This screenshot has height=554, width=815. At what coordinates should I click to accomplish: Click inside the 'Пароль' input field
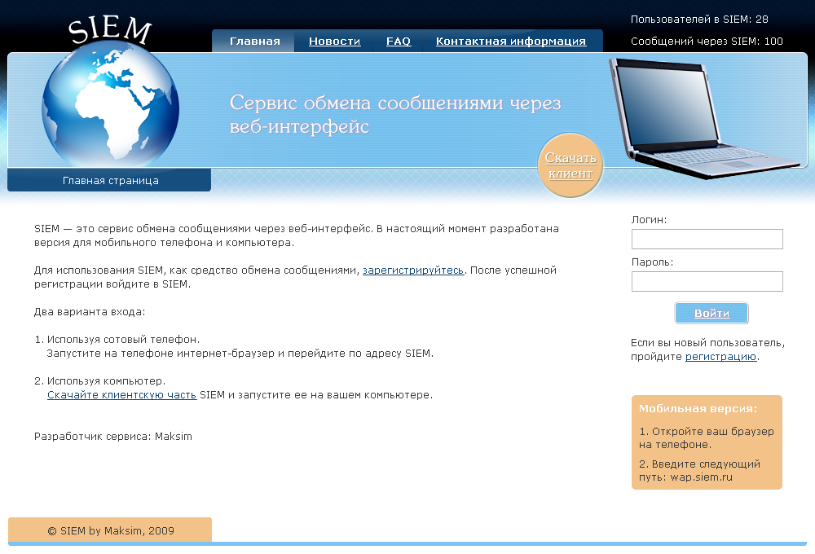click(x=706, y=281)
